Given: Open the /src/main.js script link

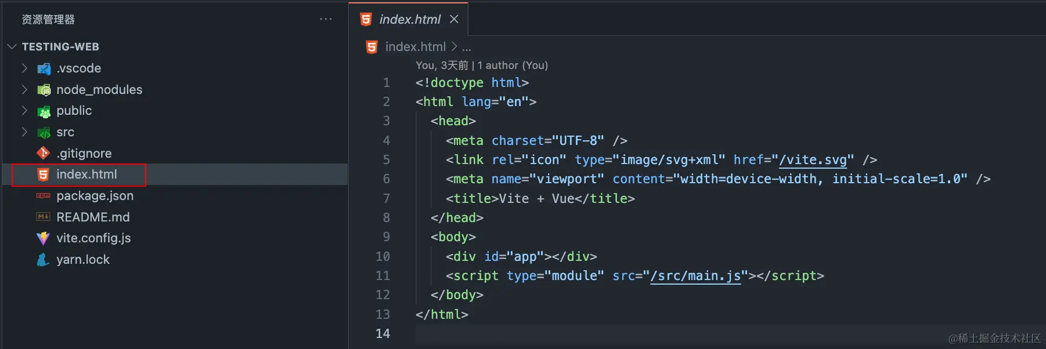Looking at the screenshot, I should (695, 276).
